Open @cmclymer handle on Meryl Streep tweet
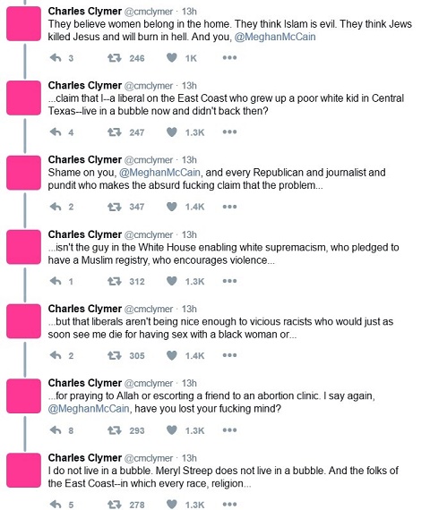Image resolution: width=430 pixels, height=510 pixels. (149, 458)
